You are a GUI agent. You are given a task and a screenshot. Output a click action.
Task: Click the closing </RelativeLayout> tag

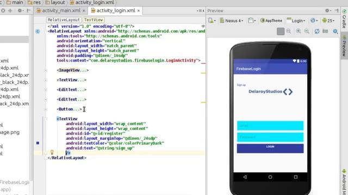(x=67, y=158)
